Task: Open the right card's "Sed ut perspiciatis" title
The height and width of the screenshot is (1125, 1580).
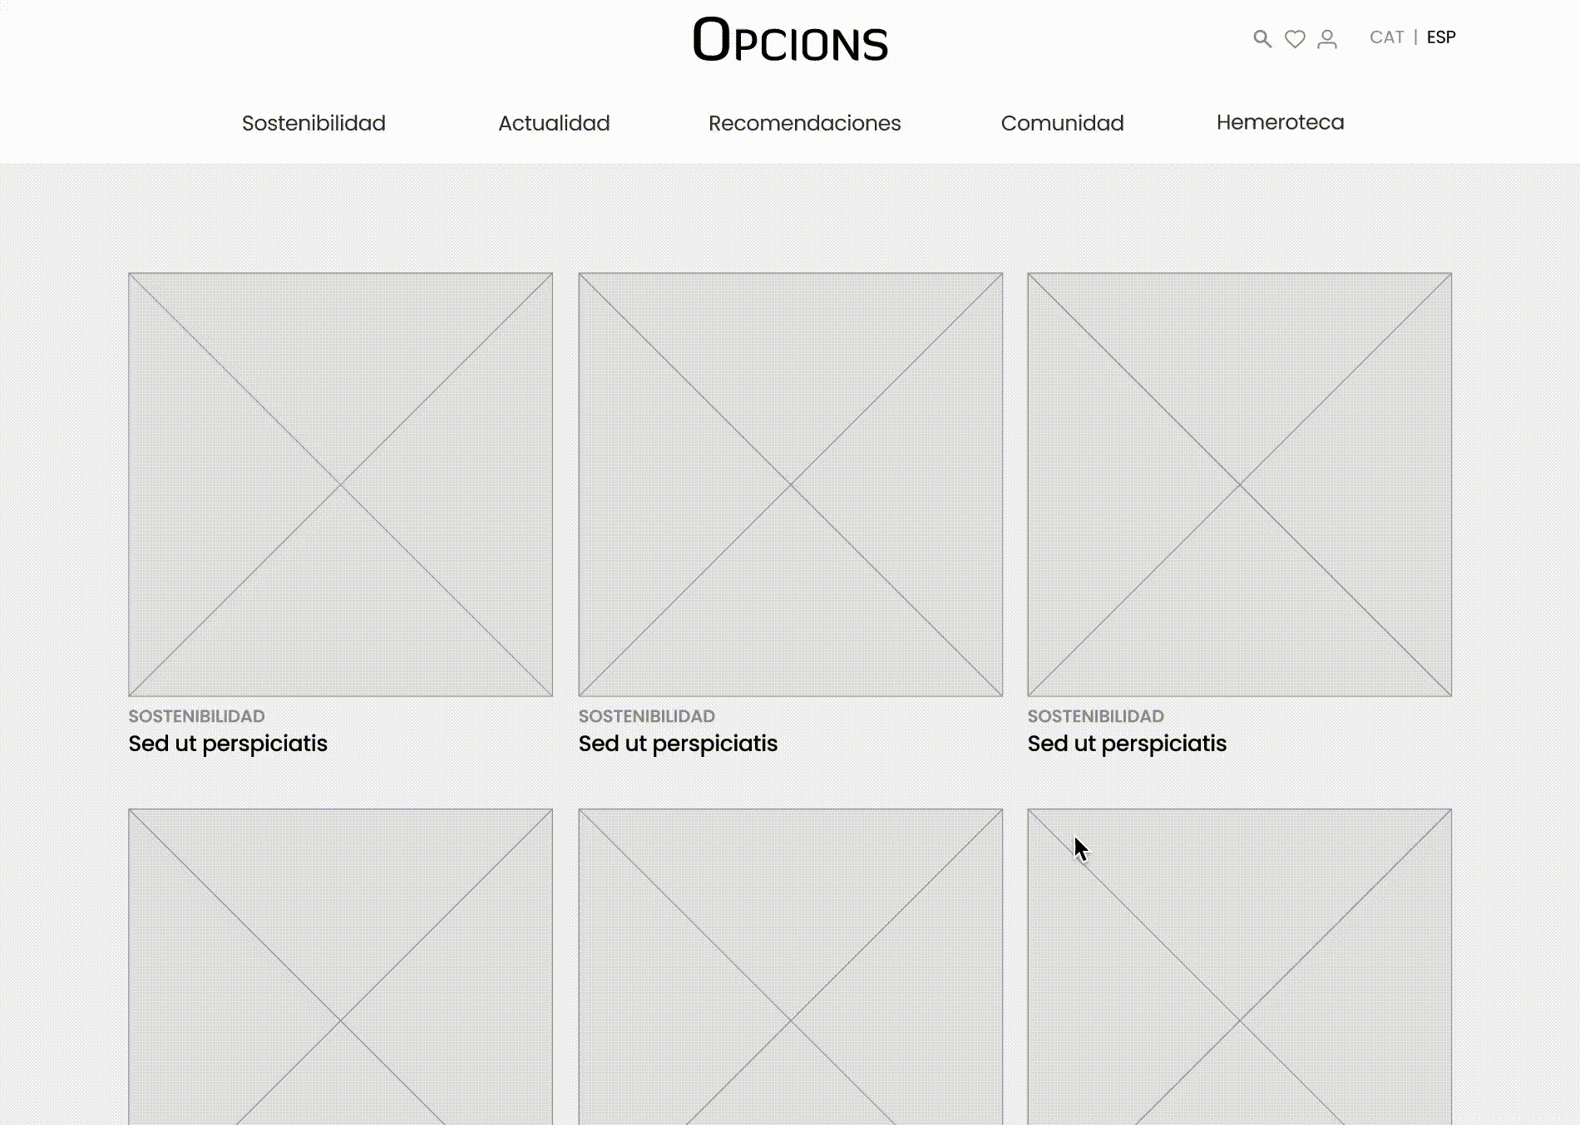Action: [1127, 744]
